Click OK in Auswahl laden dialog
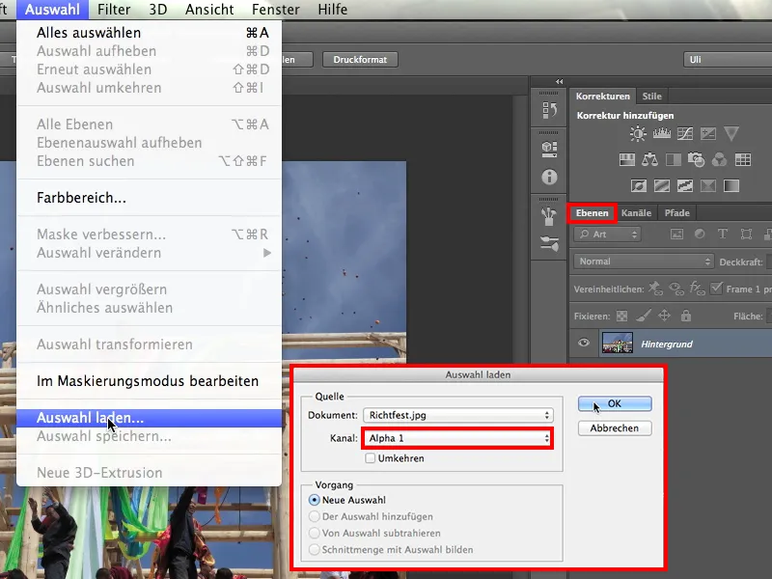The height and width of the screenshot is (579, 772). coord(615,403)
